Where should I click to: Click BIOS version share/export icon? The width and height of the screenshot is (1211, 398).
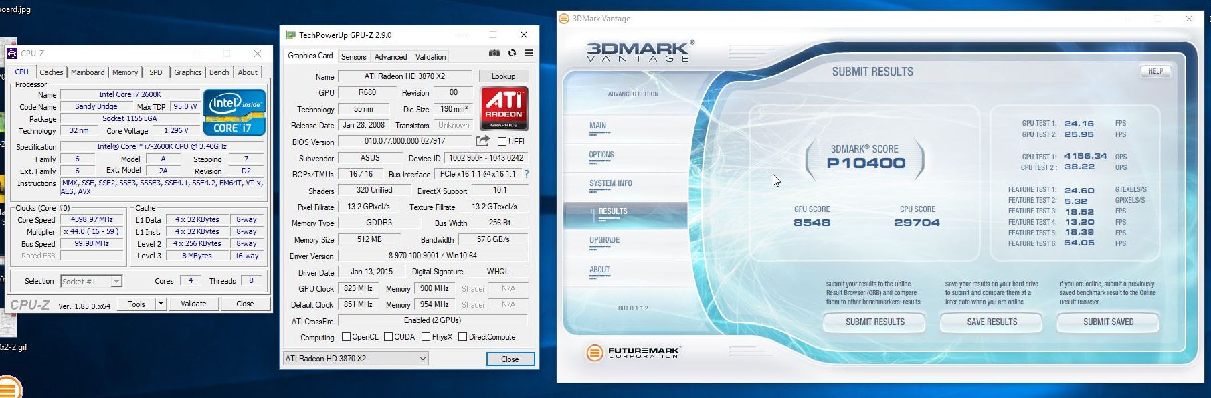(482, 141)
